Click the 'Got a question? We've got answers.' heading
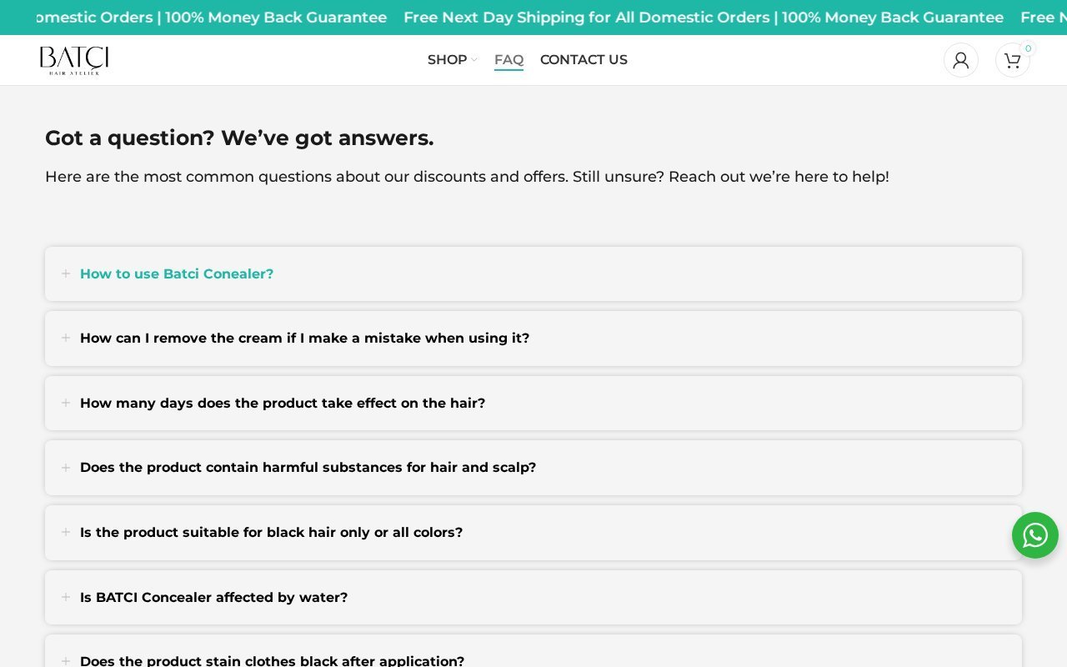This screenshot has width=1067, height=667. (239, 138)
